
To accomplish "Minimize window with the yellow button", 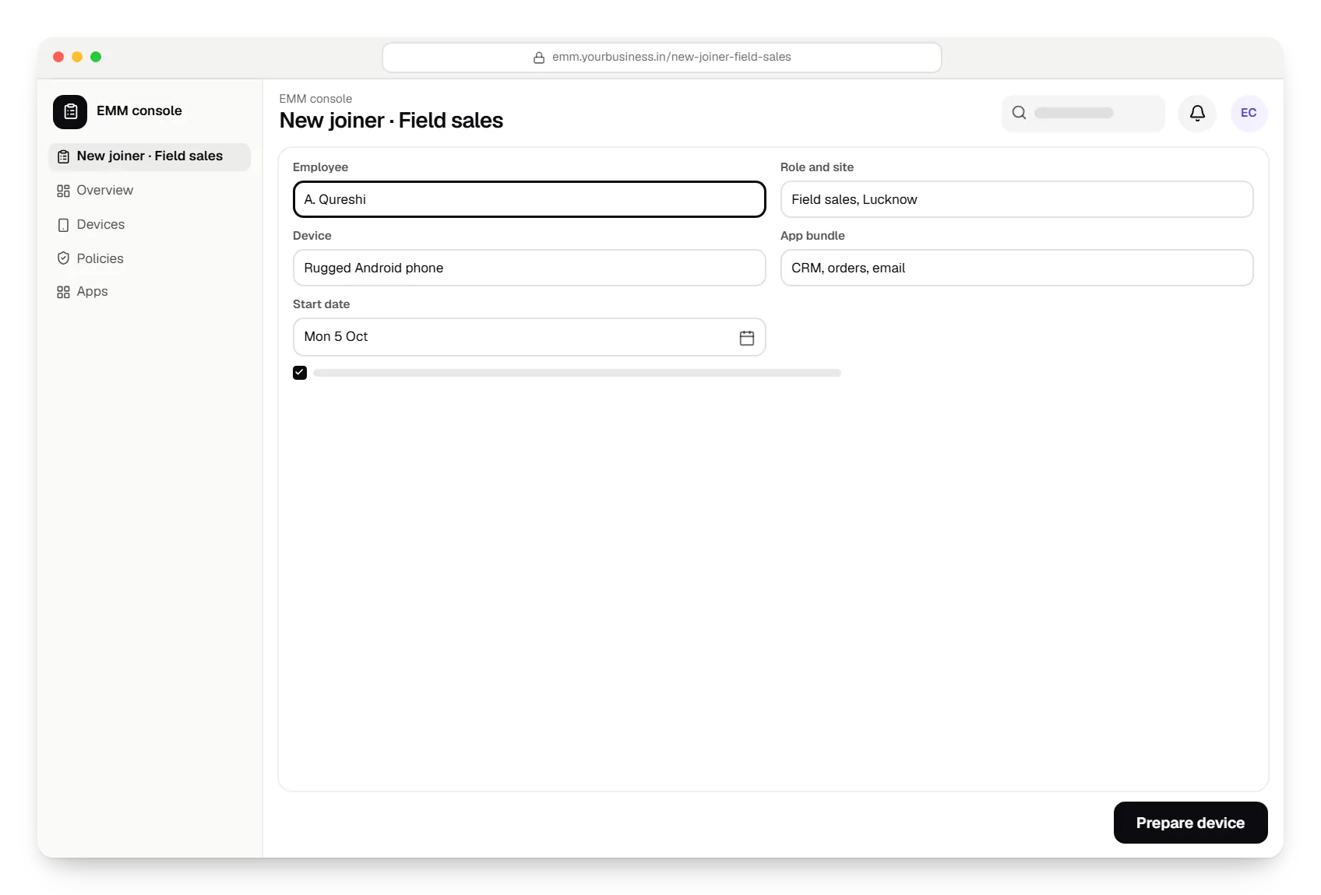I will tap(77, 57).
